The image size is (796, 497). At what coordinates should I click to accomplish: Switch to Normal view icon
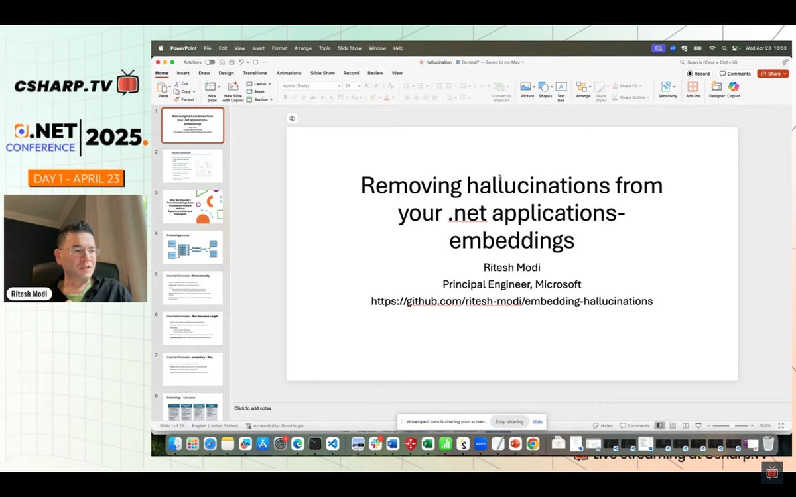click(x=659, y=425)
